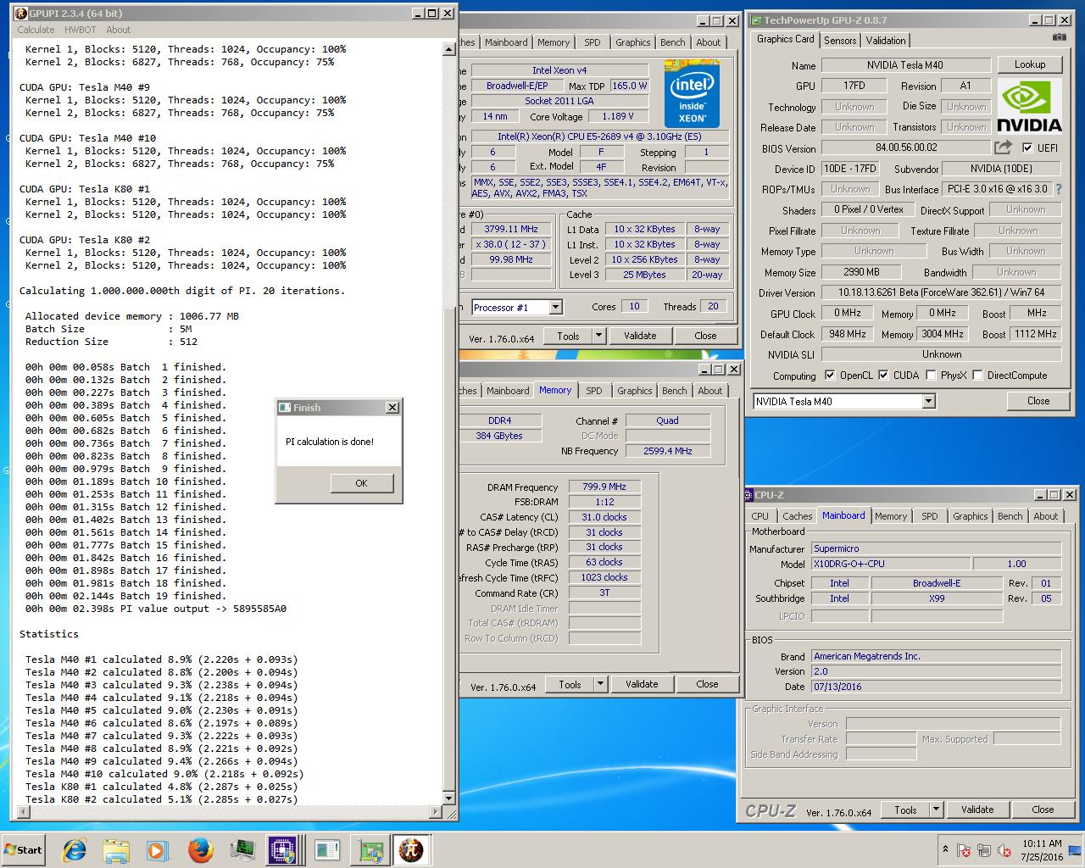Click the taskbar icon between CPU-Z and GPU-Z
Image resolution: width=1085 pixels, height=868 pixels.
(x=326, y=850)
